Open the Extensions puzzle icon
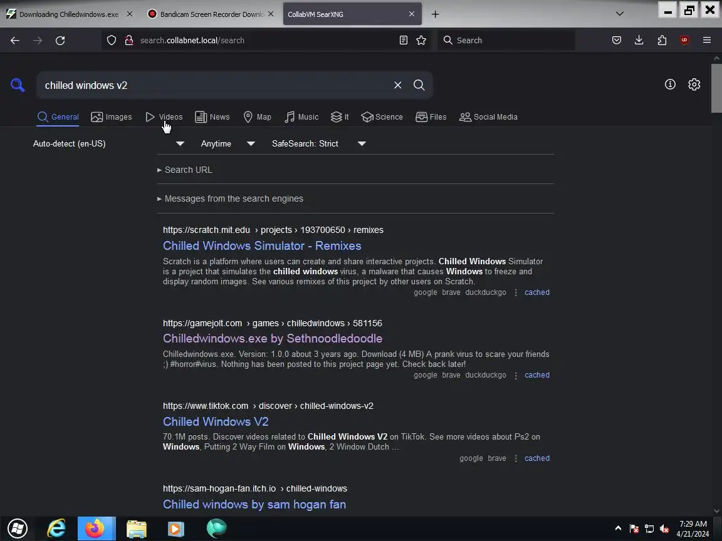Image resolution: width=722 pixels, height=541 pixels. coord(662,41)
